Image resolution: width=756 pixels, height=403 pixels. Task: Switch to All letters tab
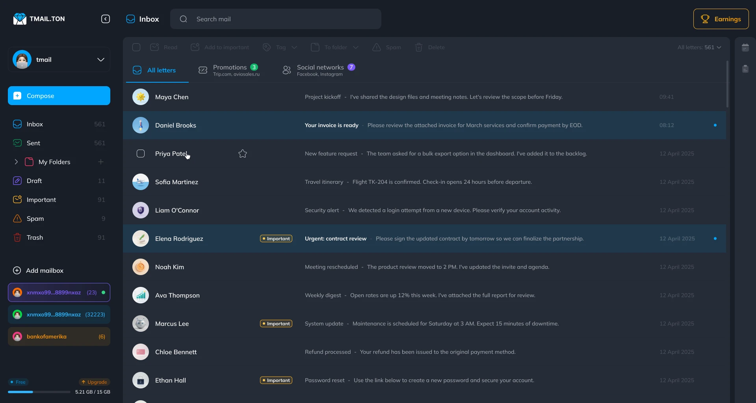click(157, 70)
